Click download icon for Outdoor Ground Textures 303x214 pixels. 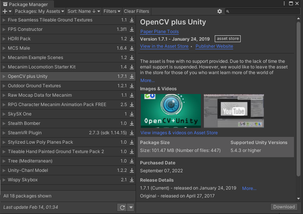pos(132,86)
